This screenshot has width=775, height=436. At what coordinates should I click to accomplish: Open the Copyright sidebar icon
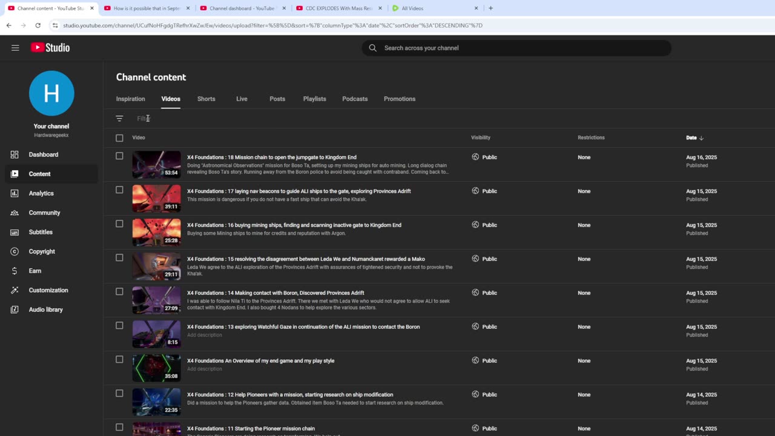(x=15, y=251)
